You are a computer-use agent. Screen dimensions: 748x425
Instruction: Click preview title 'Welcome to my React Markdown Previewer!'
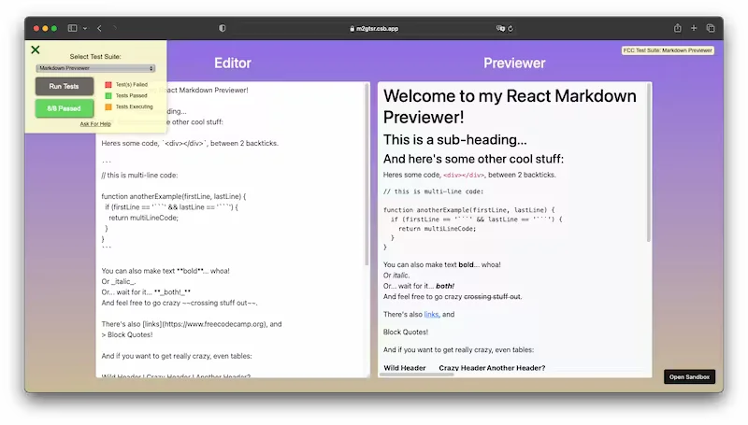(510, 106)
